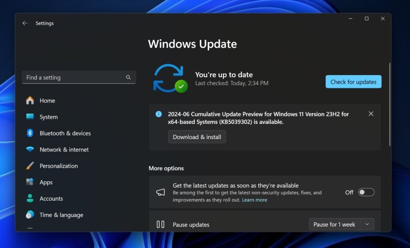Open the Accounts menu label
This screenshot has height=248, width=410.
(51, 198)
